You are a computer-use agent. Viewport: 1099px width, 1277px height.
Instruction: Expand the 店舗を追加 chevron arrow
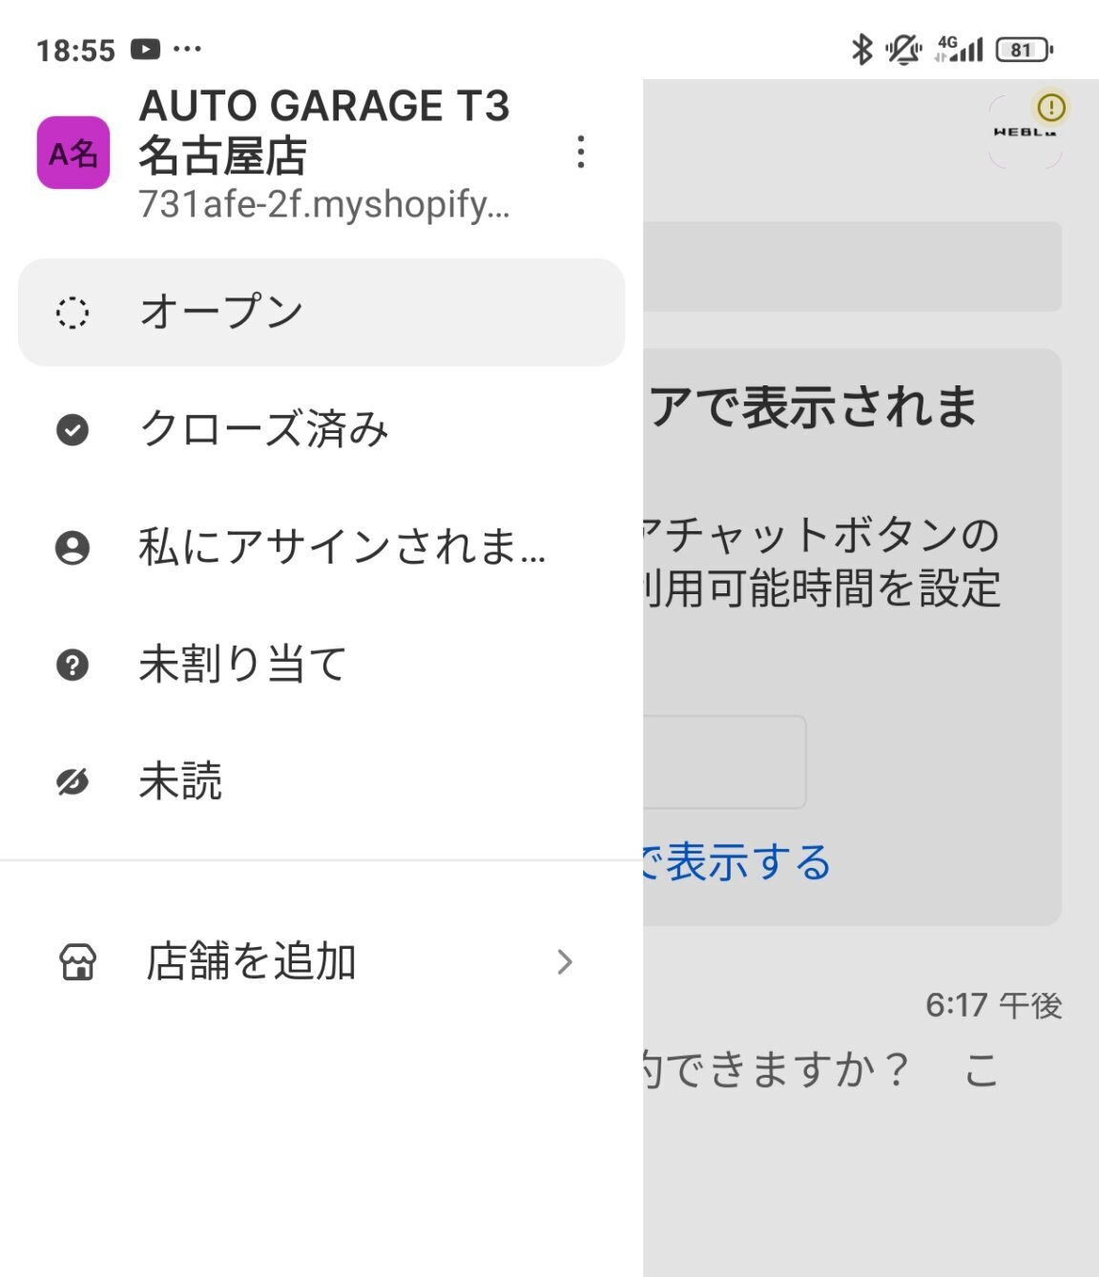pos(565,962)
